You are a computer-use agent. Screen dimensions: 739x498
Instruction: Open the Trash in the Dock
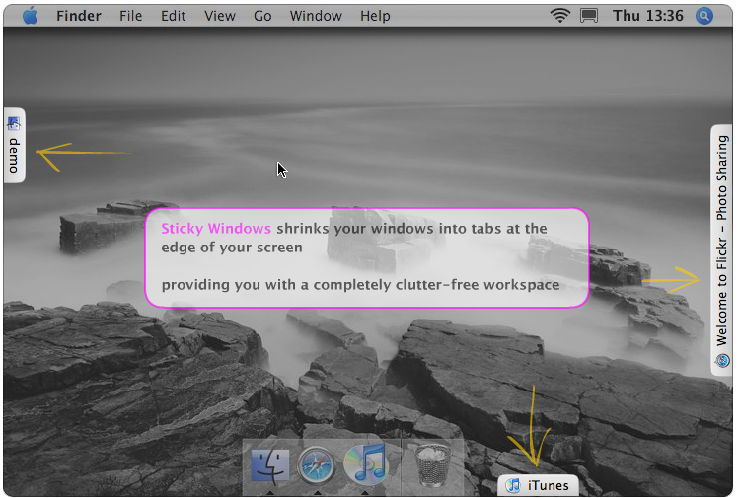430,465
